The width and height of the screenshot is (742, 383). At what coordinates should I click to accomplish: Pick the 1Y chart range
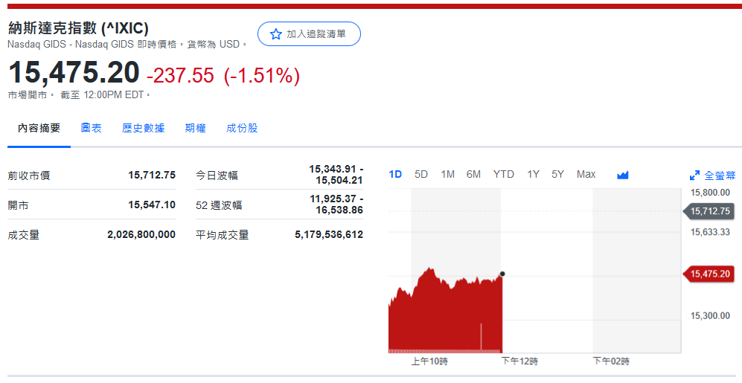click(533, 174)
